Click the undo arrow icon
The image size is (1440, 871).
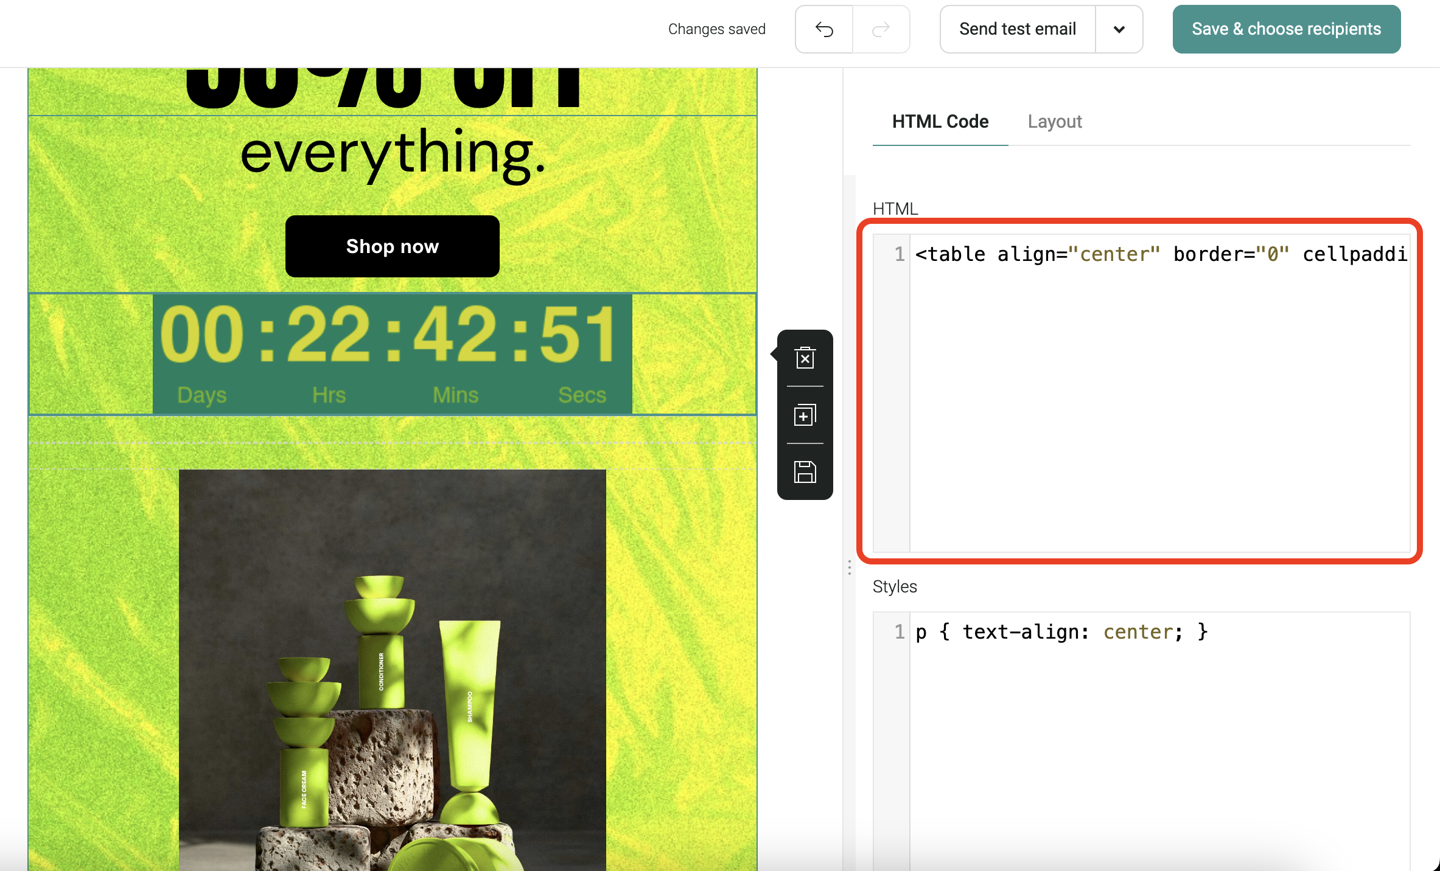point(824,29)
